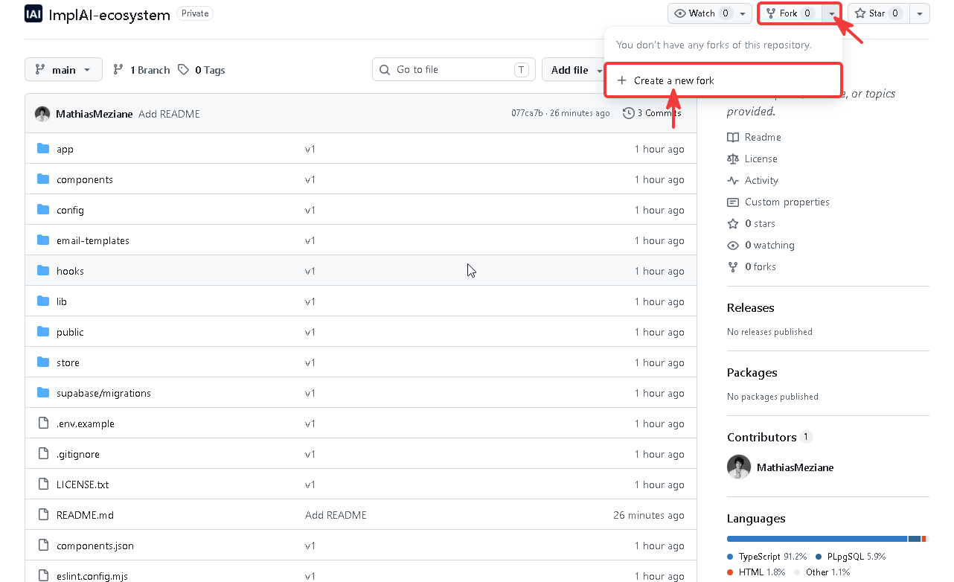Image resolution: width=954 pixels, height=582 pixels.
Task: Click the scale icon next to License
Action: tap(733, 159)
